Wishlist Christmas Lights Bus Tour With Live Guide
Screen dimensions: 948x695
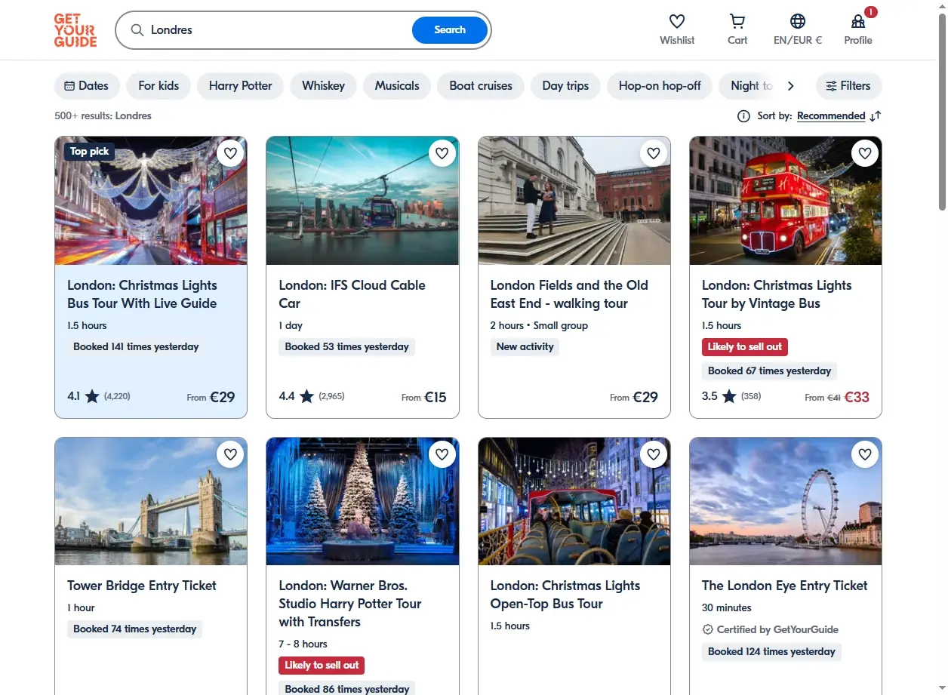tap(230, 153)
